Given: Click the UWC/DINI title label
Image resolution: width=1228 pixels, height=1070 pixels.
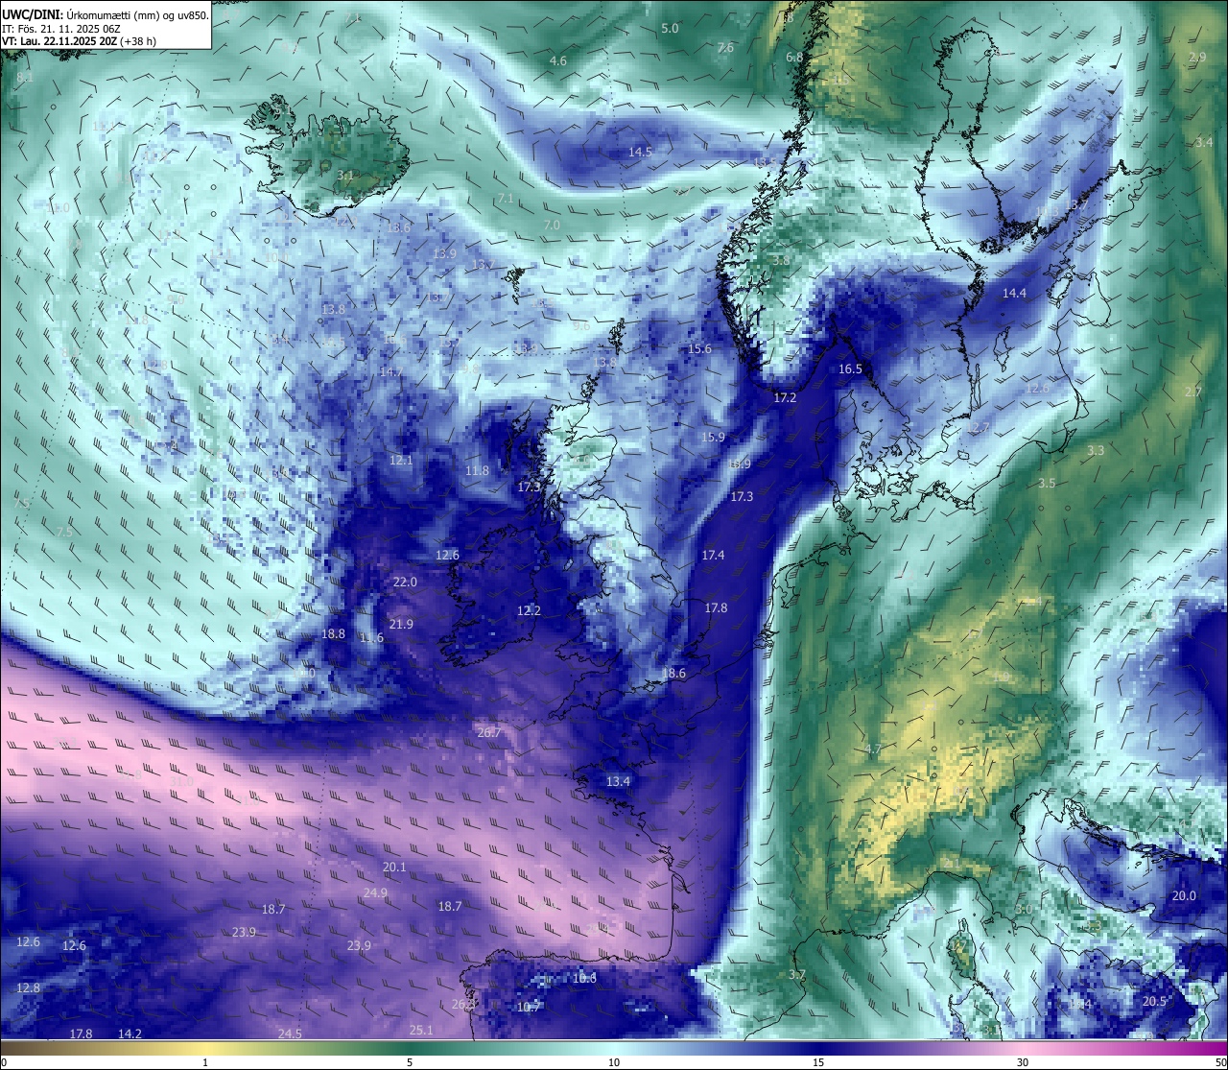Looking at the screenshot, I should click(32, 15).
